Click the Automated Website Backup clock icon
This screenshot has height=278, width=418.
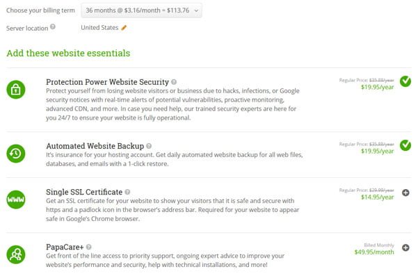coord(16,154)
